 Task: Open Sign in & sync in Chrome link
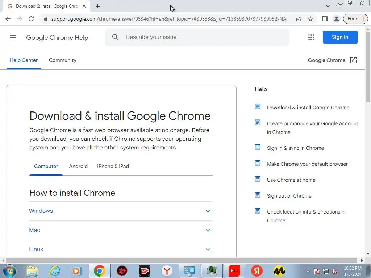295,148
